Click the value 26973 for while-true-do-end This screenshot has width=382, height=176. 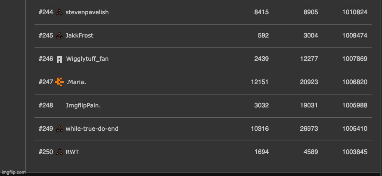(x=309, y=129)
